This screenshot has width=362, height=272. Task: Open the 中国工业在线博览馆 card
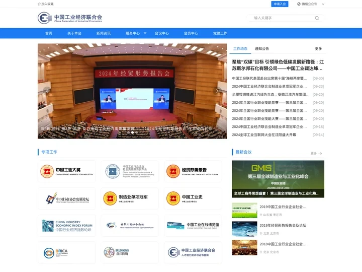pos(193,226)
